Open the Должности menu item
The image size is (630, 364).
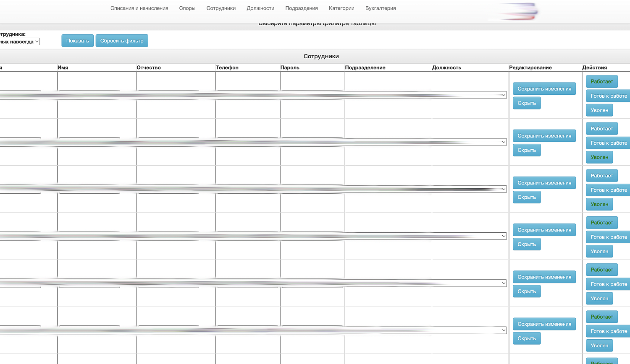coord(260,8)
